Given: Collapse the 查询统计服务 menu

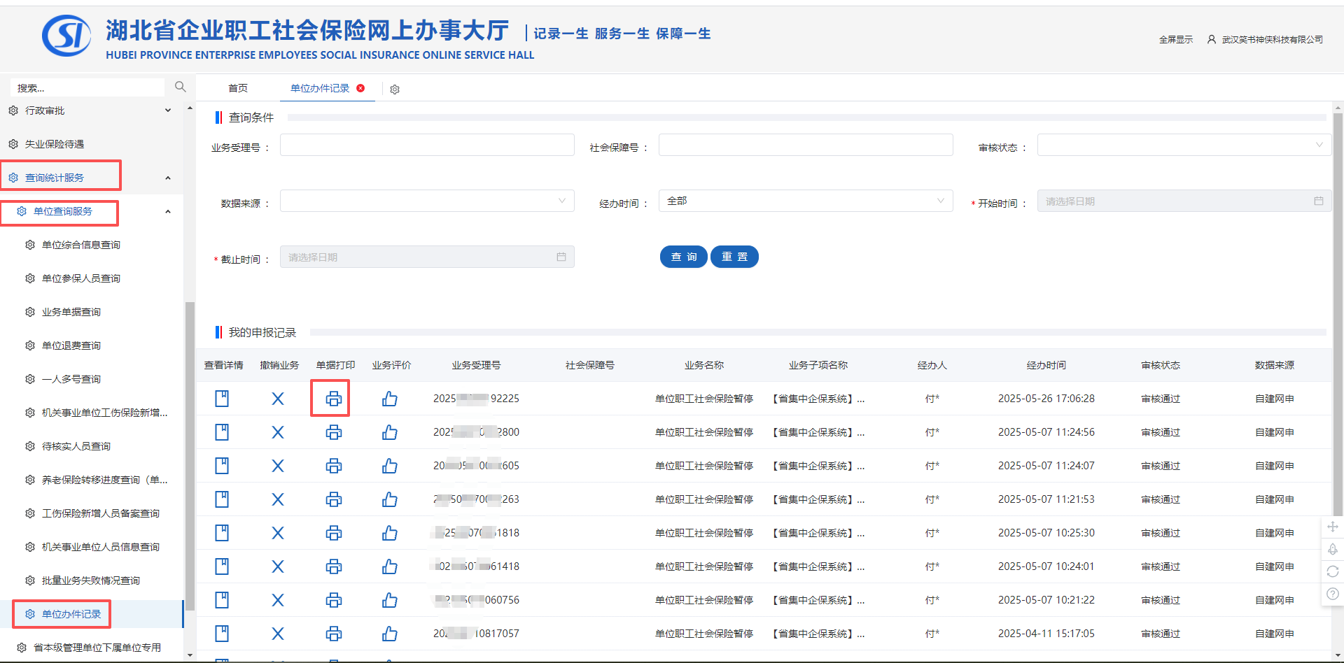Looking at the screenshot, I should click(168, 178).
